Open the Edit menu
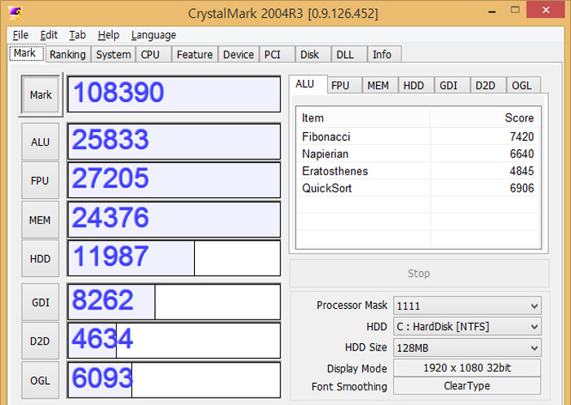The image size is (571, 405). pyautogui.click(x=49, y=35)
